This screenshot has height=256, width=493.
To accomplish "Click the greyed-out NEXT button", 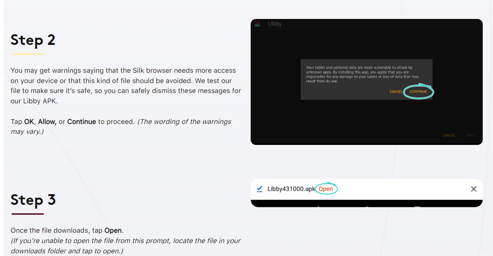I will tap(470, 135).
